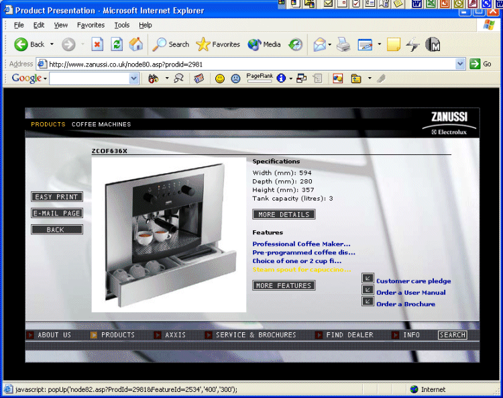Click the MORE DETAILS button
The height and width of the screenshot is (398, 503).
(x=284, y=214)
